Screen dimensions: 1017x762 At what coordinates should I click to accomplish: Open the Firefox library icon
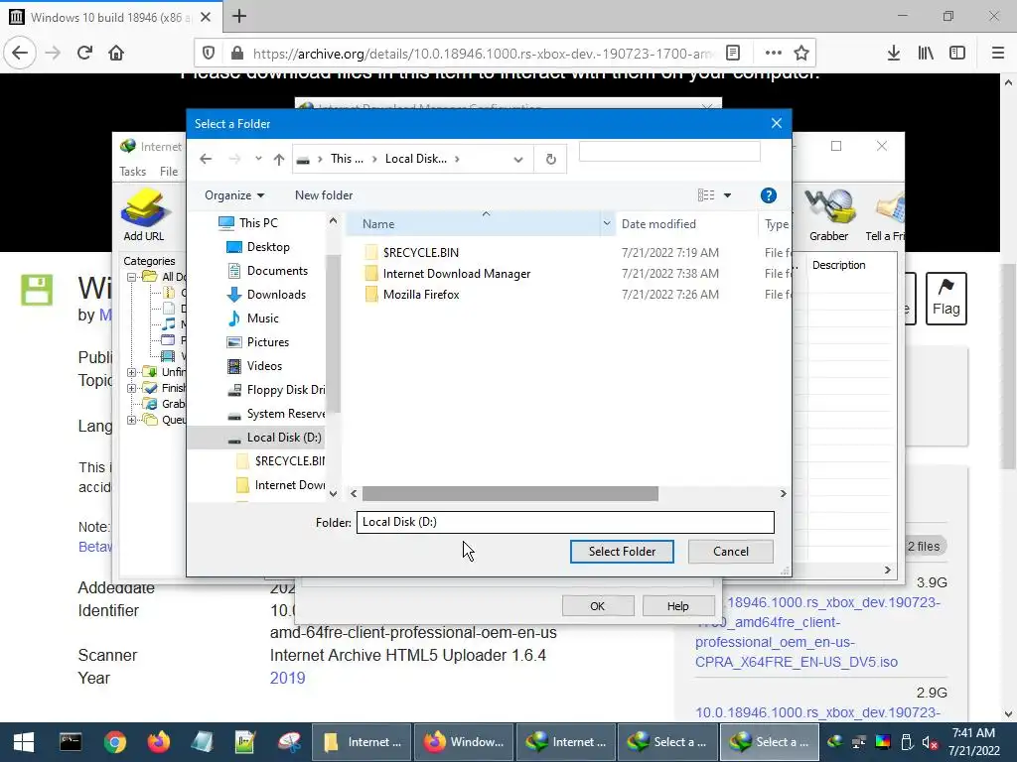pyautogui.click(x=926, y=54)
